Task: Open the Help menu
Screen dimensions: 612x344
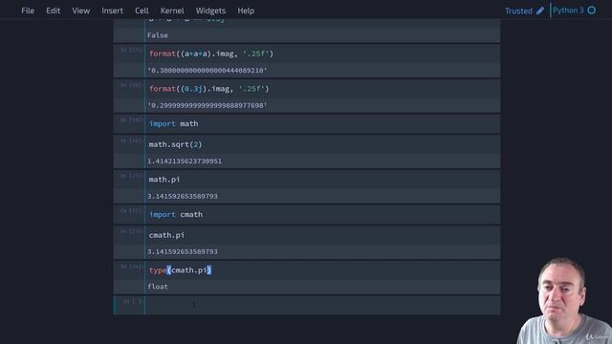Action: [246, 11]
